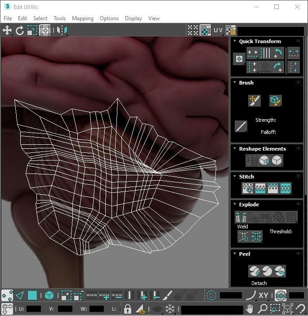This screenshot has width=308, height=316.
Task: Collapse the Reshape Elements rollout
Action: (x=235, y=148)
